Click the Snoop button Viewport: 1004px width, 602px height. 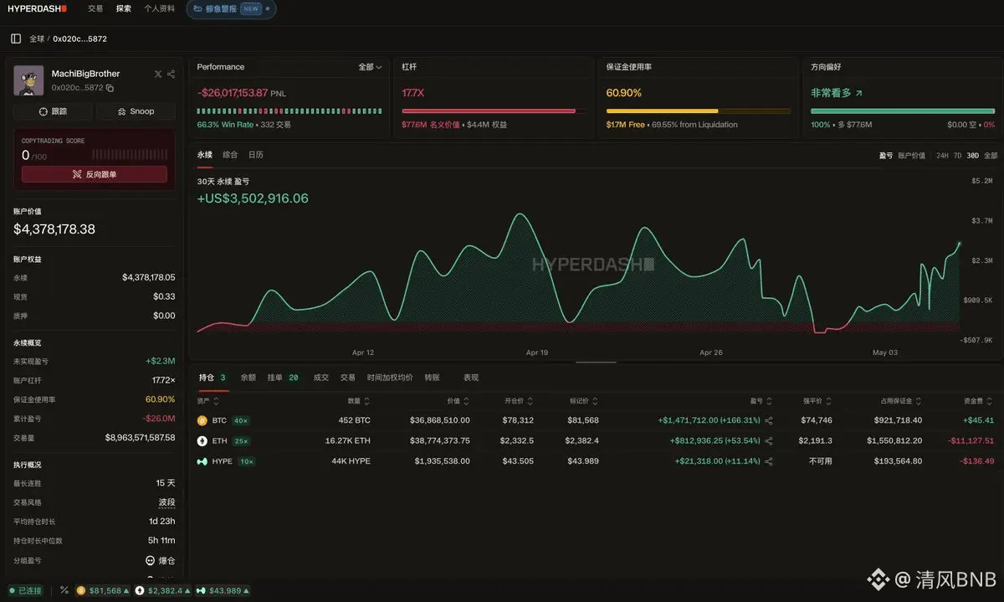(x=136, y=111)
